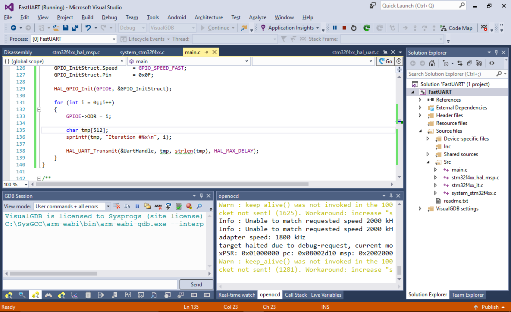Open the View mode dropdown in GDB Session

pos(108,206)
